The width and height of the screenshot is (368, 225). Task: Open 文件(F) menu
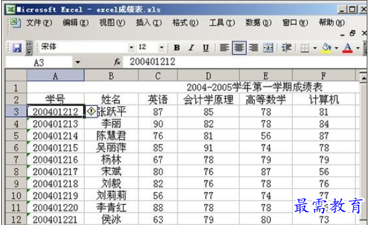(x=39, y=22)
